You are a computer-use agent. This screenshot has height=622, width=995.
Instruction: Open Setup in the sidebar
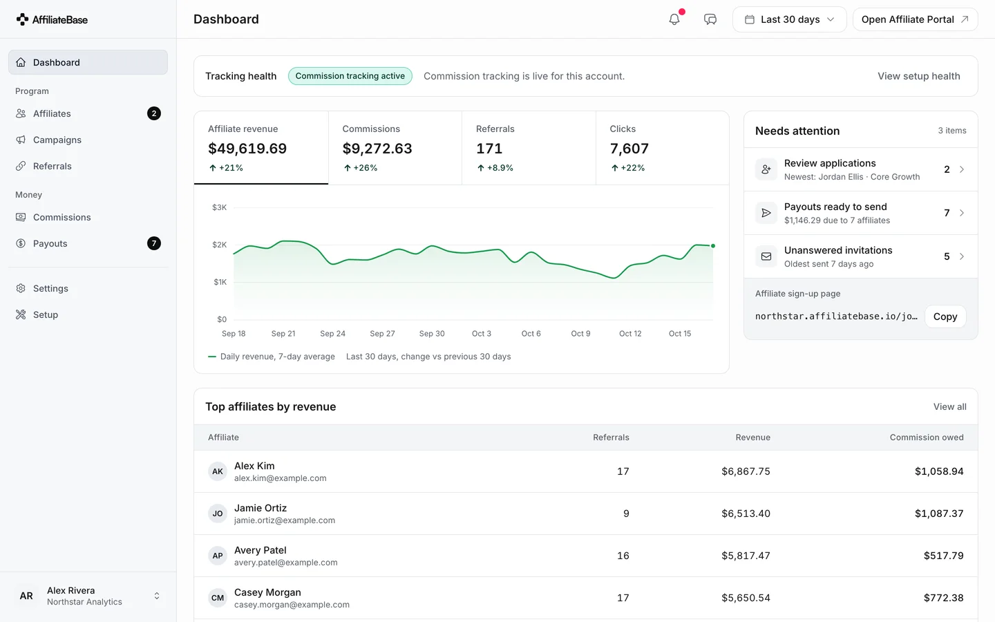coord(88,314)
